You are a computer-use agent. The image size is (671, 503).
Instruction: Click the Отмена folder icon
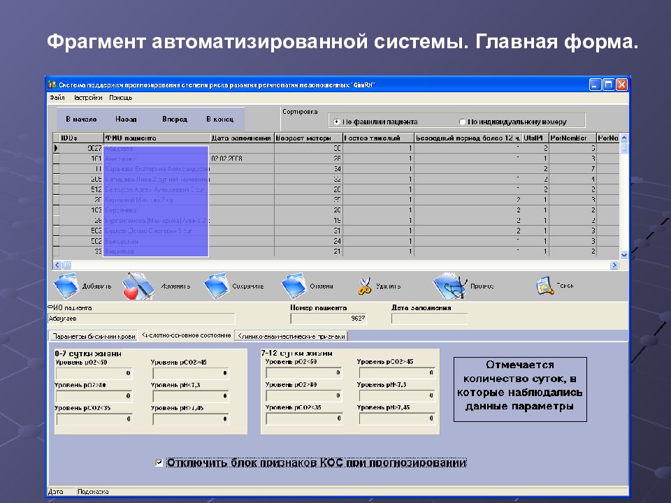tap(294, 286)
